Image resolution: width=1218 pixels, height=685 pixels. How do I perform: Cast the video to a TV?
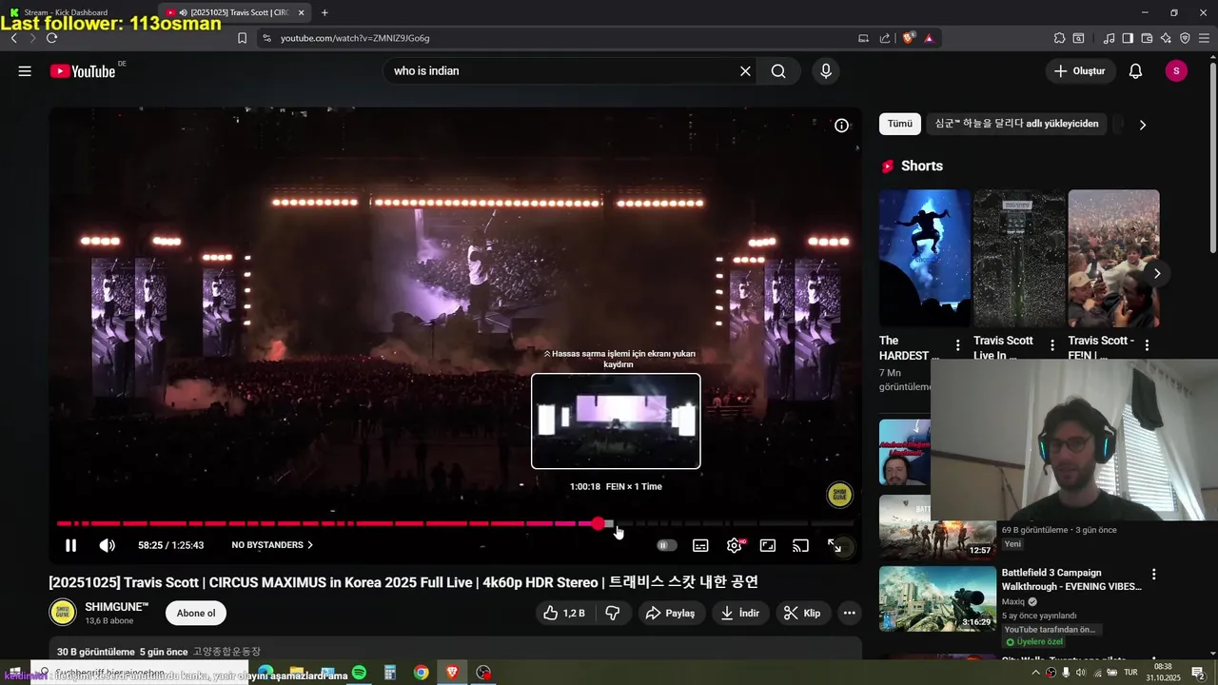pos(801,545)
